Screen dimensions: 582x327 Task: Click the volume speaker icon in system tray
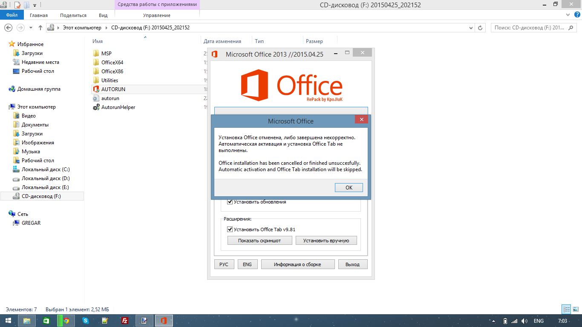[524, 321]
